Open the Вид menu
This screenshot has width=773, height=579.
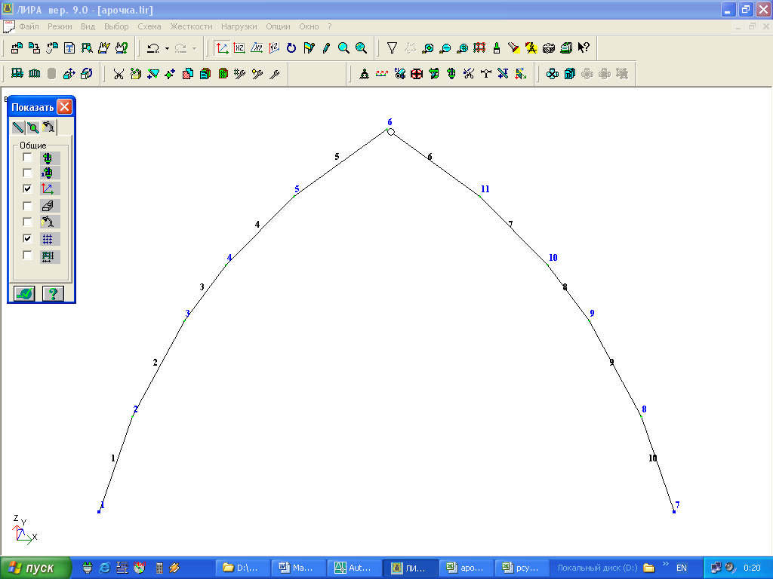coord(88,26)
